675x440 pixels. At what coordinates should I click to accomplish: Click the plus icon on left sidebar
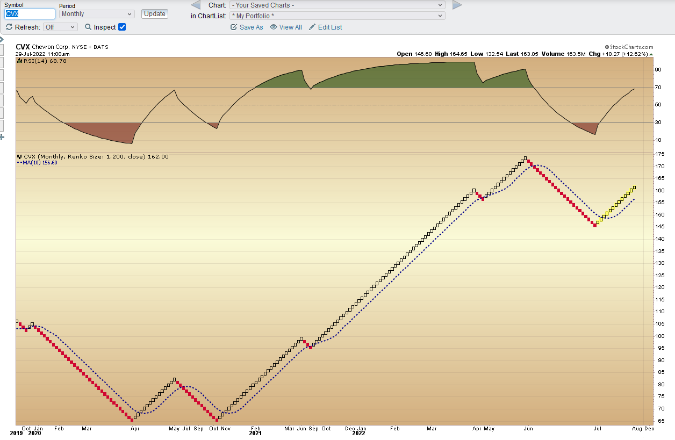pos(2,138)
